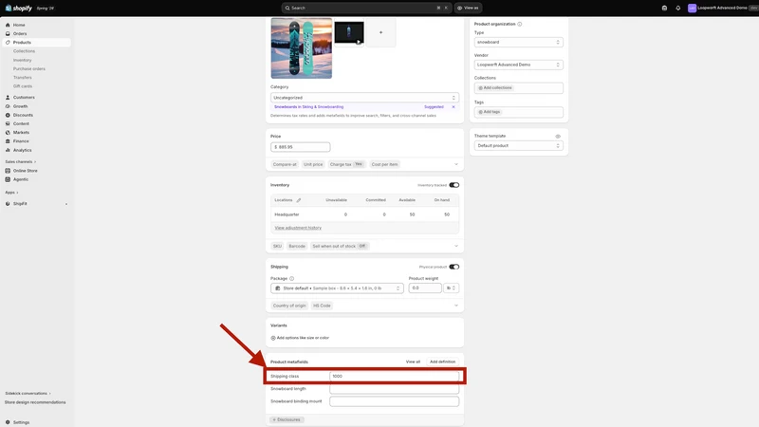
Task: Open the notifications bell icon
Action: tap(677, 8)
